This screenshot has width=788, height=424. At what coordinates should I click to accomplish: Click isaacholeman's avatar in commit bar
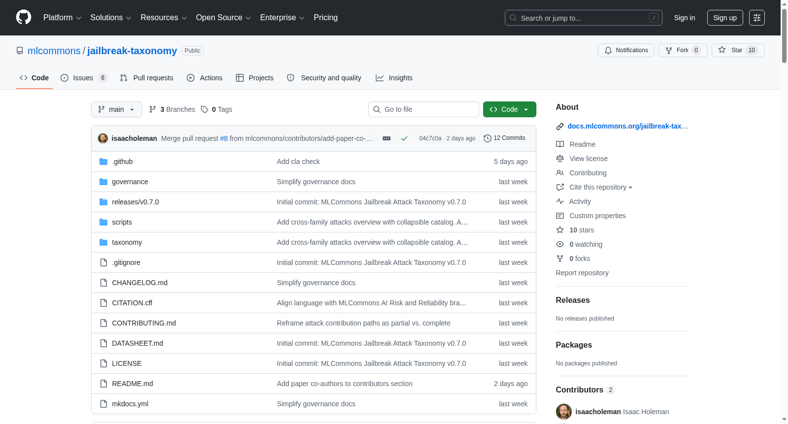point(103,138)
